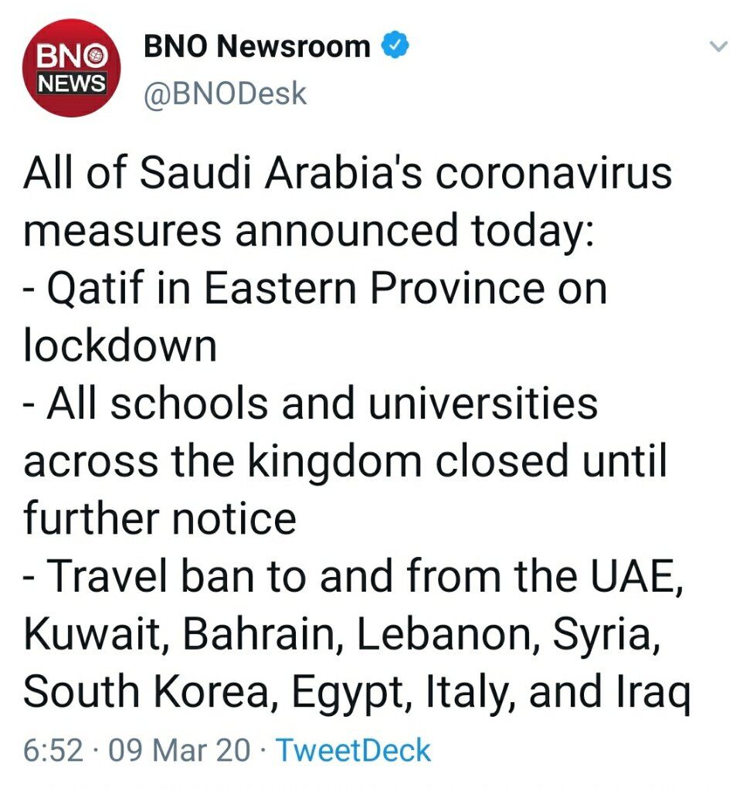Viewport: 750px width, 791px height.
Task: Expand the tweet options chevron
Action: [x=718, y=46]
